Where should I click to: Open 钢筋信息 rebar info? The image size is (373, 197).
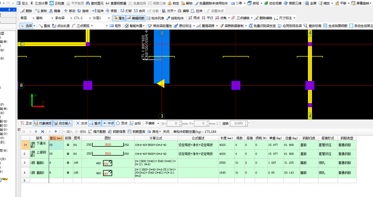point(117,132)
